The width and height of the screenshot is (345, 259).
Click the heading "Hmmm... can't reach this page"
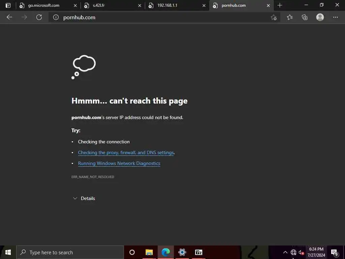click(129, 101)
